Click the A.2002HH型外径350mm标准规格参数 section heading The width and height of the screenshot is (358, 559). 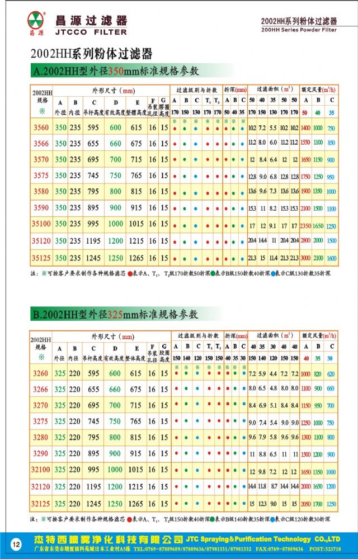click(116, 71)
